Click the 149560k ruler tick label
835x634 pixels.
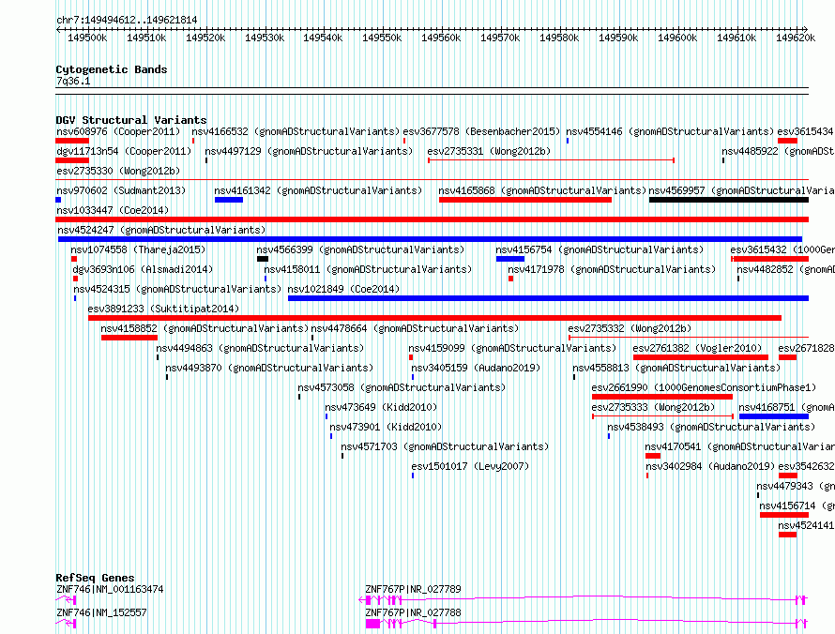[441, 38]
